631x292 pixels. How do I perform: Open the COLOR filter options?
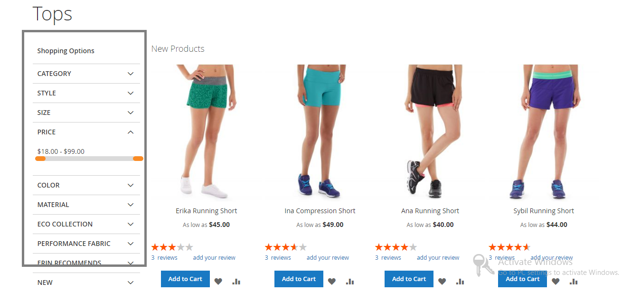click(86, 185)
